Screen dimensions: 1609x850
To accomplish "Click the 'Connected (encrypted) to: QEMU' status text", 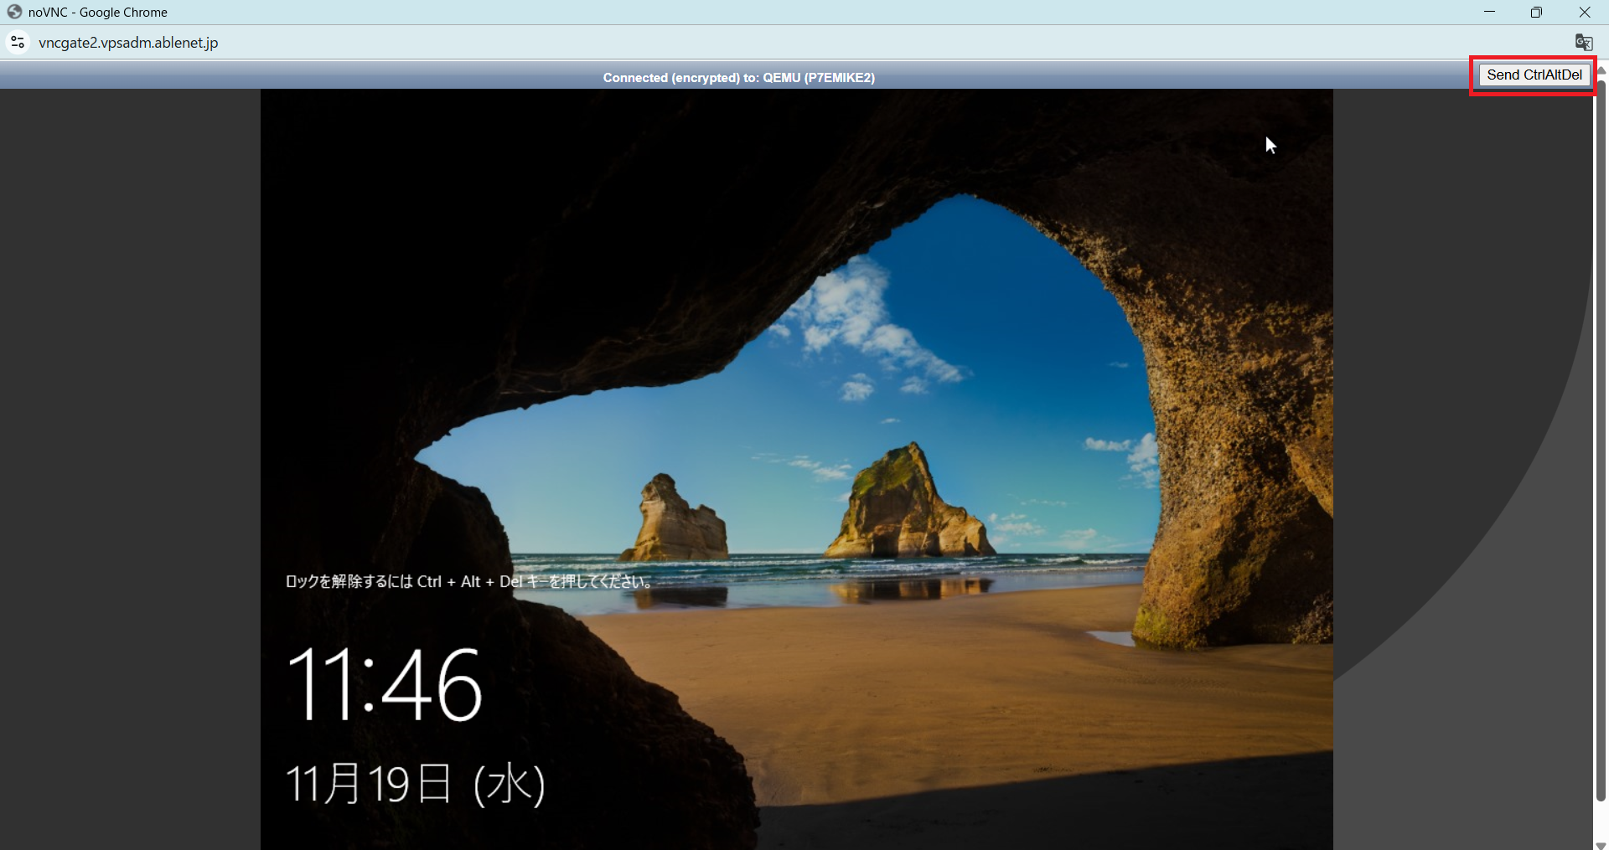I will pos(738,78).
